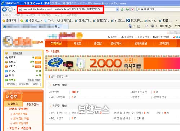The image size is (180, 131).
Task: Select the 전체파일 navigation tab
Action: click(x=56, y=43)
